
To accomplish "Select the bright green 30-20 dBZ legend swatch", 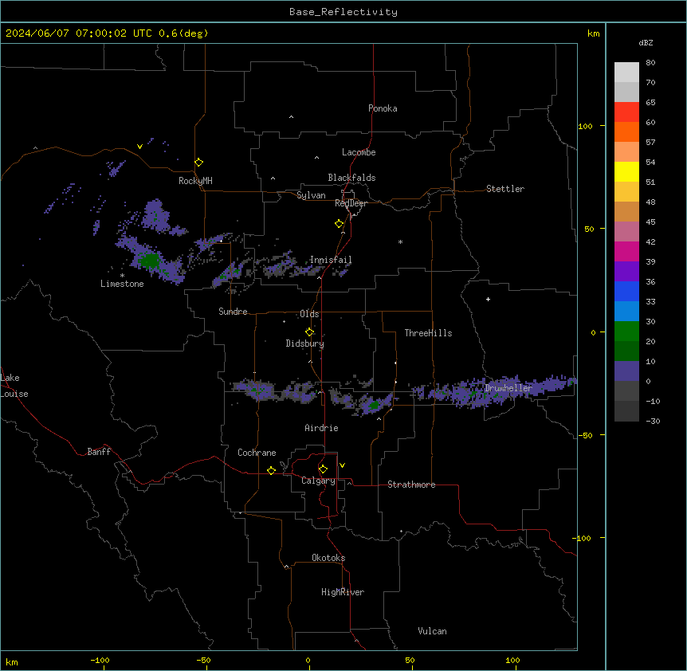I will click(626, 332).
